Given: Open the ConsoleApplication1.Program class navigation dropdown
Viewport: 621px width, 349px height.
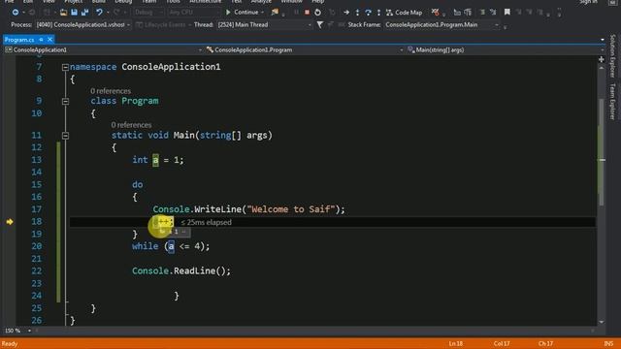Looking at the screenshot, I should pyautogui.click(x=305, y=49).
